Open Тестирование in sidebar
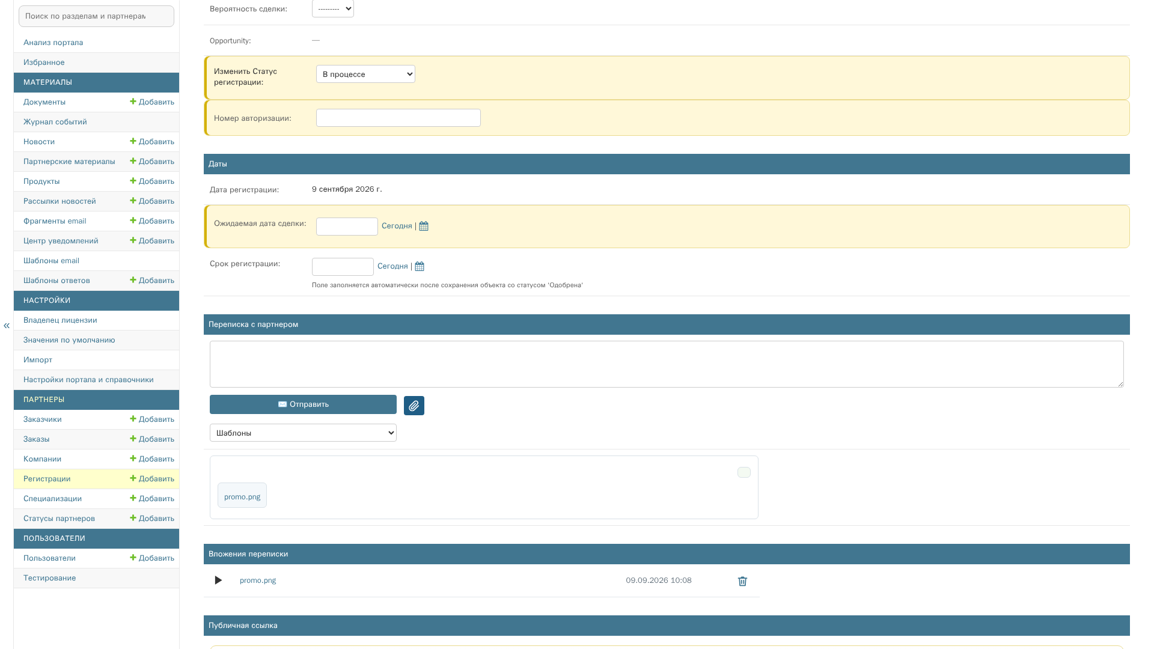Screen dimensions: 1154x649 49,578
